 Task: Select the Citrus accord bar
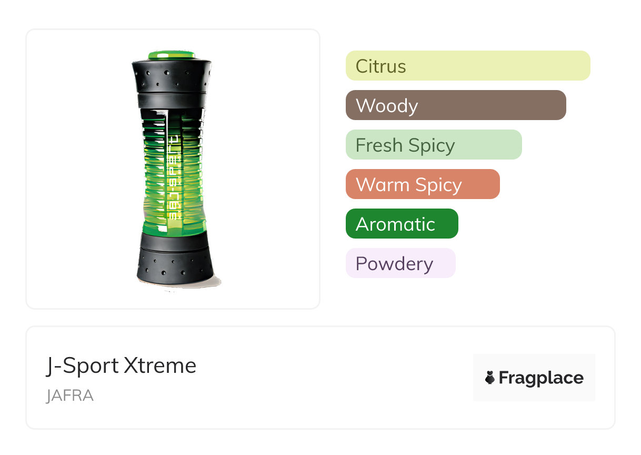pyautogui.click(x=467, y=66)
